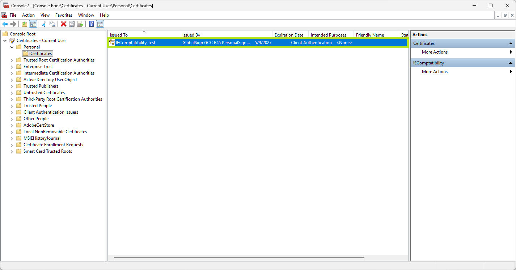Copy the selected item via toolbar
Viewport: 516px width, 270px height.
pos(52,24)
